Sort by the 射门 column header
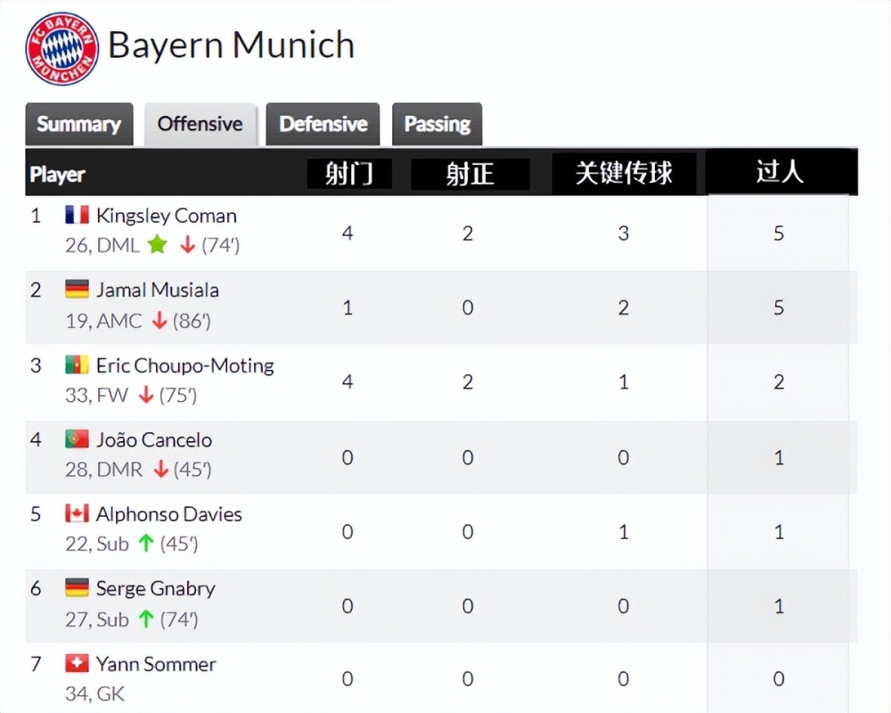891x713 pixels. pos(349,174)
